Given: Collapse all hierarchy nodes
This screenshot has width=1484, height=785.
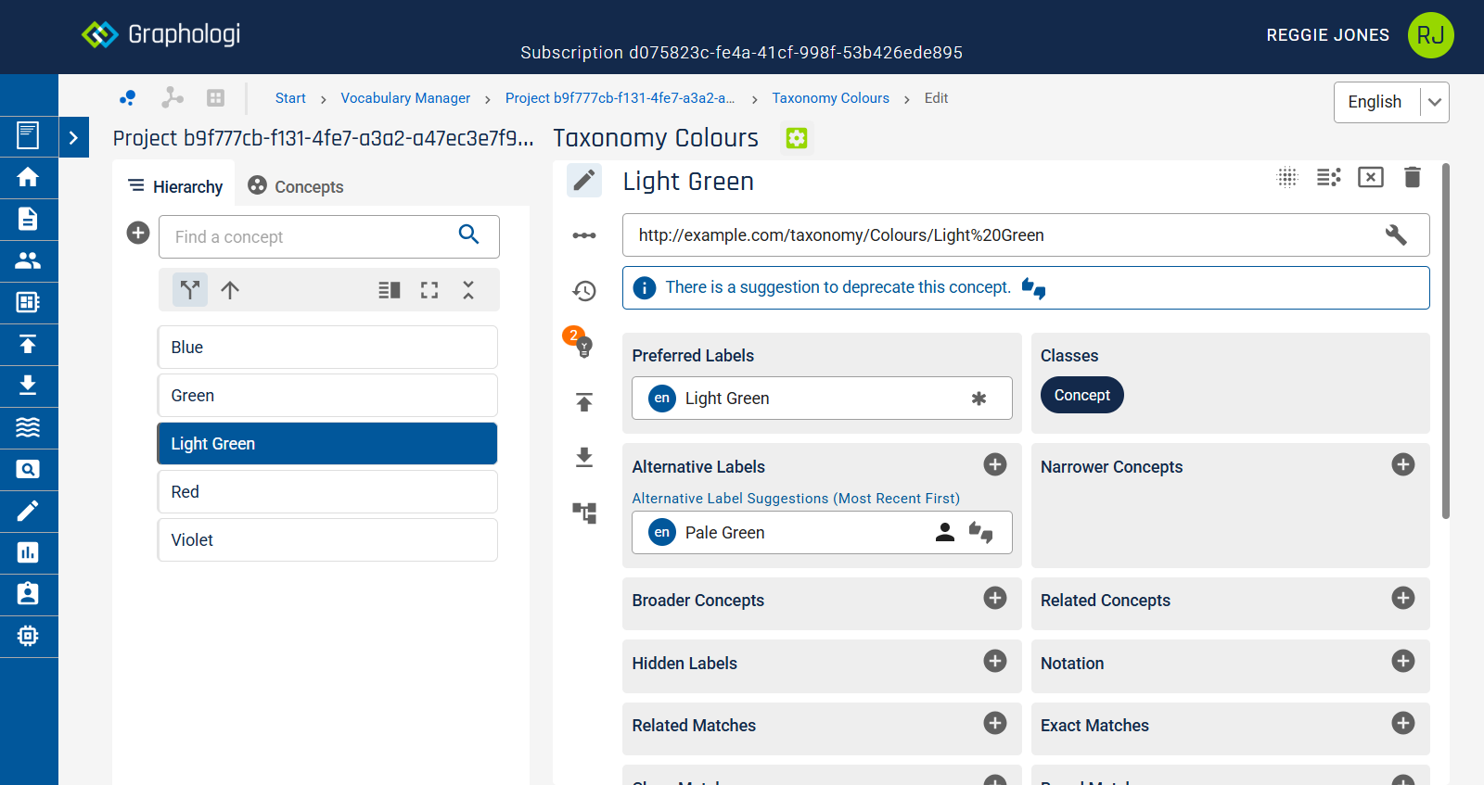Looking at the screenshot, I should 468,290.
